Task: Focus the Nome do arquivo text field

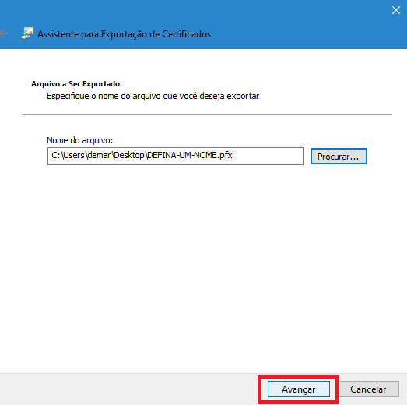Action: click(175, 156)
